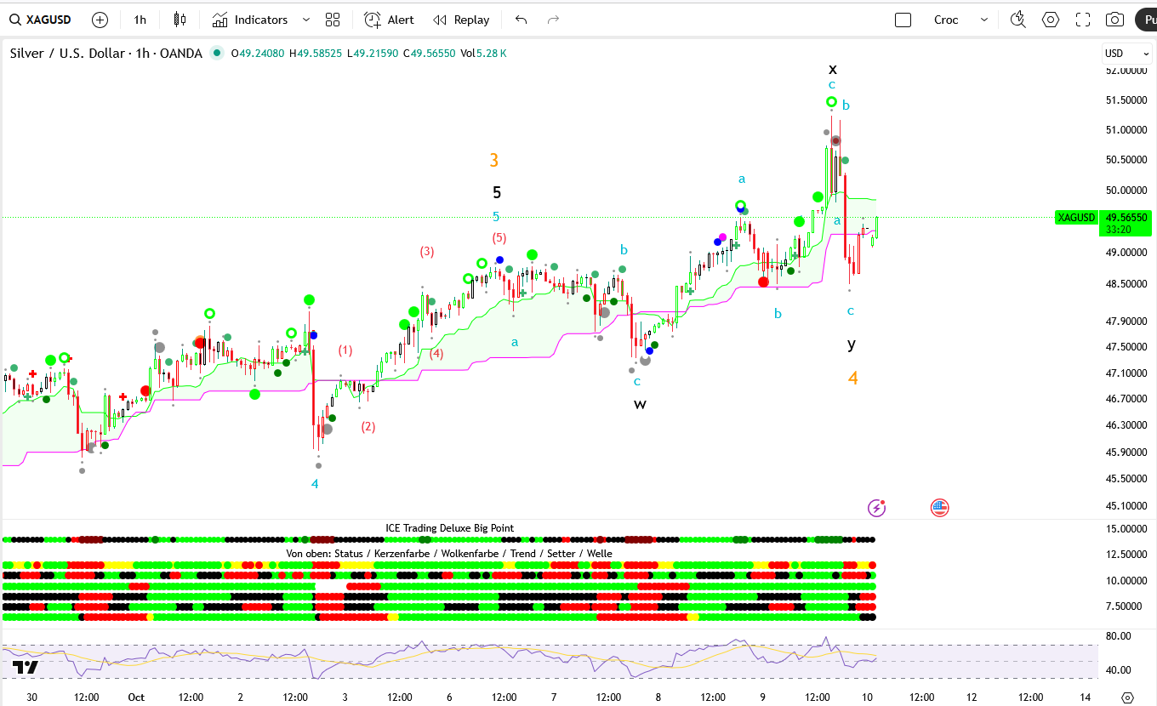1157x706 pixels.
Task: Click the green XAGUSD price label
Action: pyautogui.click(x=1075, y=218)
